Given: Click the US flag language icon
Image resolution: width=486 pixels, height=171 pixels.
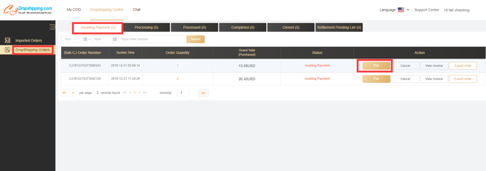Looking at the screenshot, I should coord(401,10).
